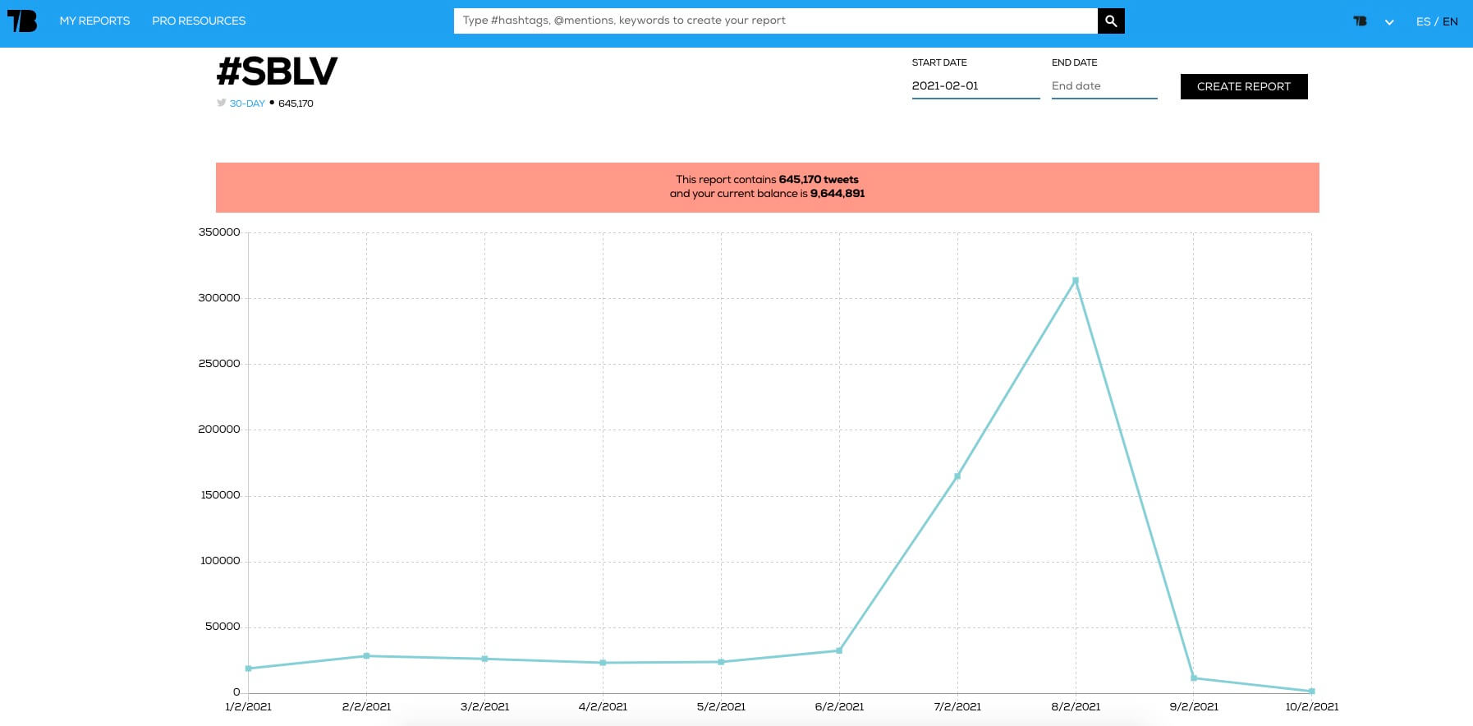
Task: Click the 645,170 count under the title
Action: point(296,103)
